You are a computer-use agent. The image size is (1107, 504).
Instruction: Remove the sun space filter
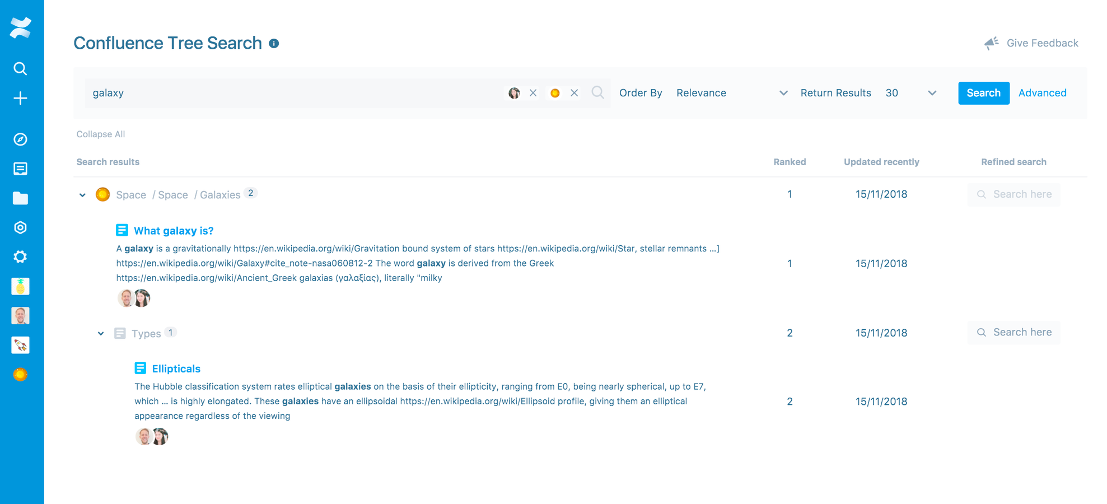[574, 93]
